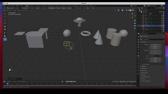The width and height of the screenshot is (168, 94).
Task: Click the Scale X value field
Action: 155,58
